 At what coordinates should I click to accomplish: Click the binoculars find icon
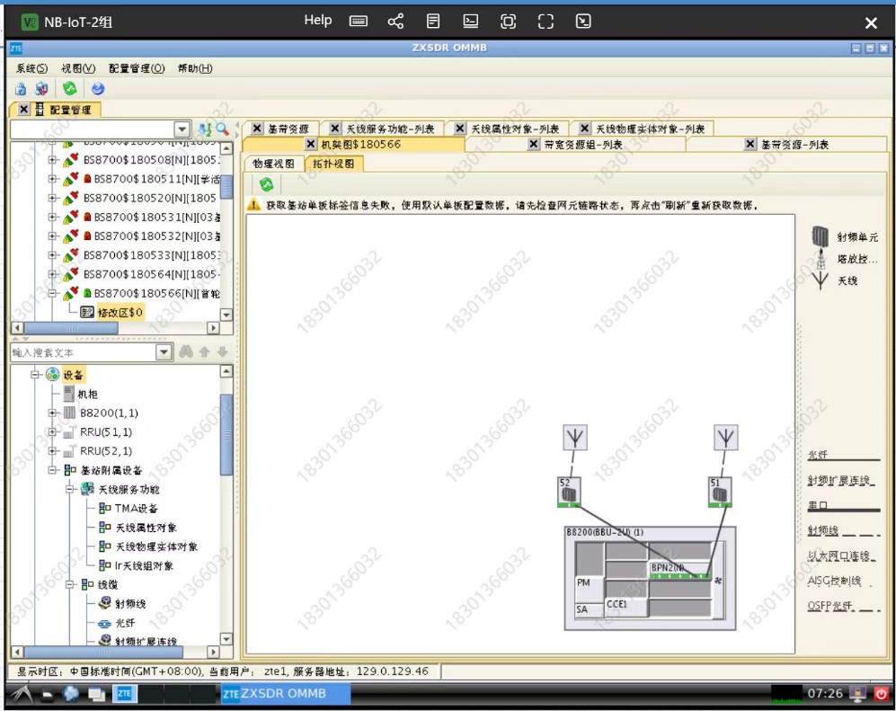click(186, 352)
